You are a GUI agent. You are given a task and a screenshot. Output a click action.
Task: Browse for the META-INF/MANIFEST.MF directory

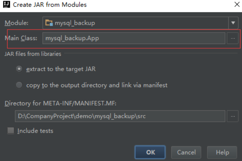tap(233, 116)
